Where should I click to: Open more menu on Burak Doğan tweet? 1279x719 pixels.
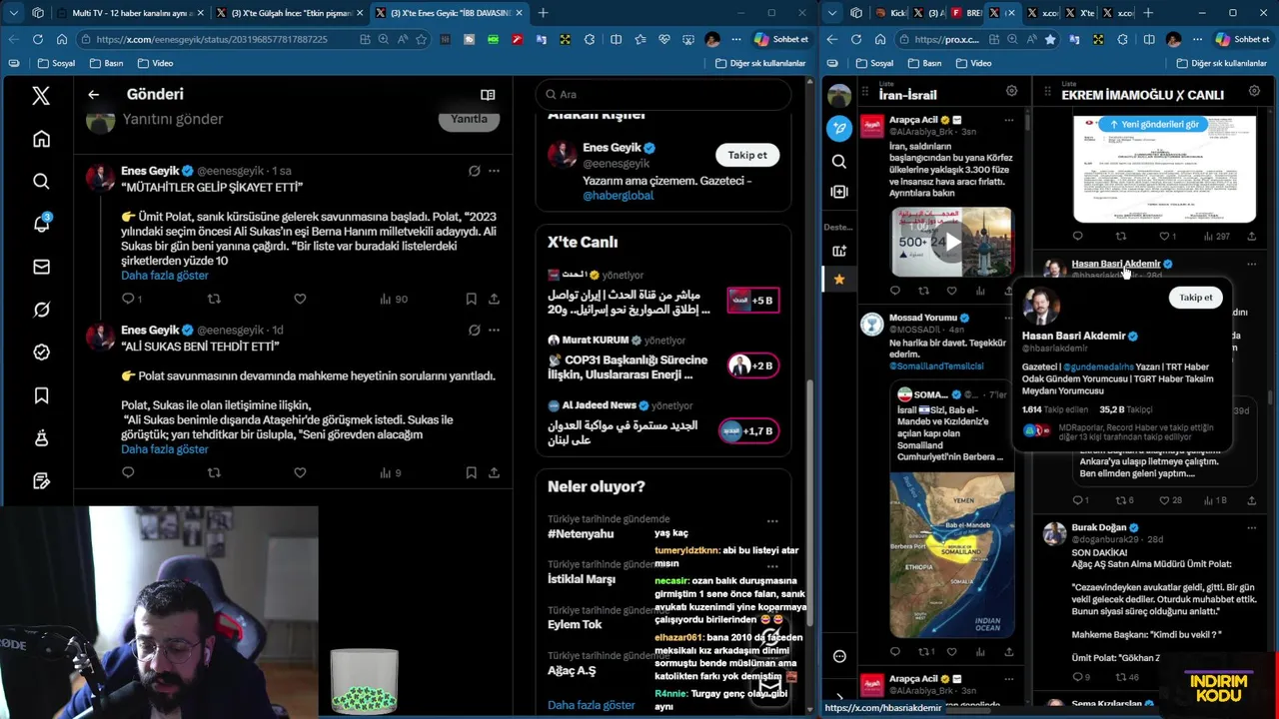pyautogui.click(x=1253, y=527)
